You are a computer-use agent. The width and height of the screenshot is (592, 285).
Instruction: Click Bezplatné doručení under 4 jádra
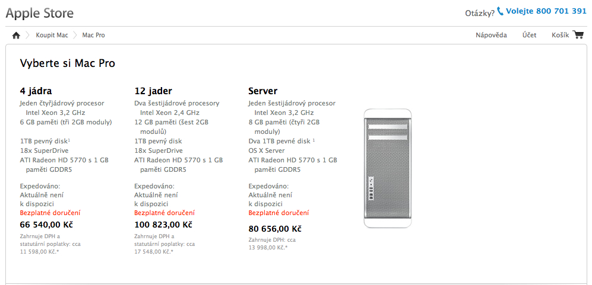[50, 213]
